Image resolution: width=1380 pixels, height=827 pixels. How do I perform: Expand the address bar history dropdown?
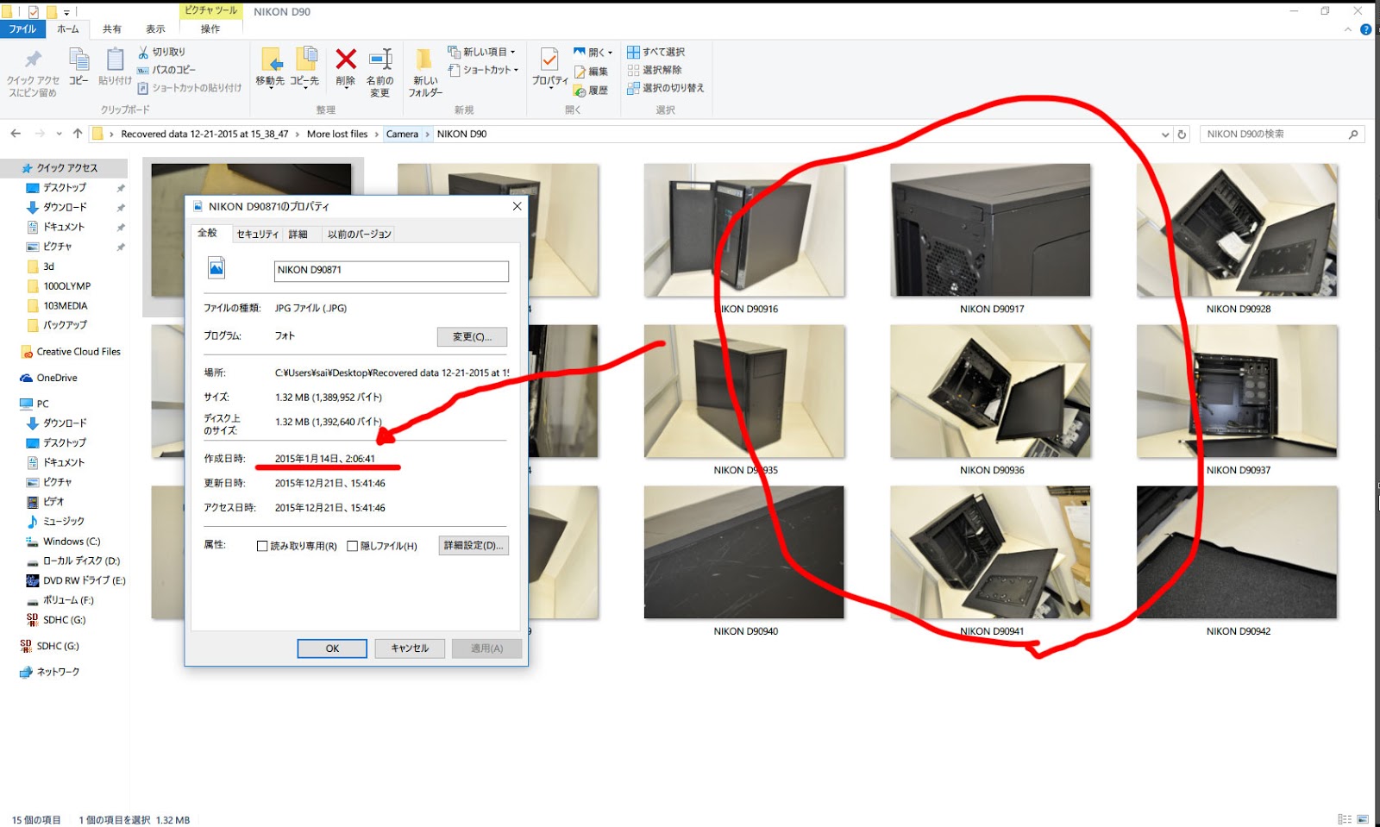[1165, 135]
